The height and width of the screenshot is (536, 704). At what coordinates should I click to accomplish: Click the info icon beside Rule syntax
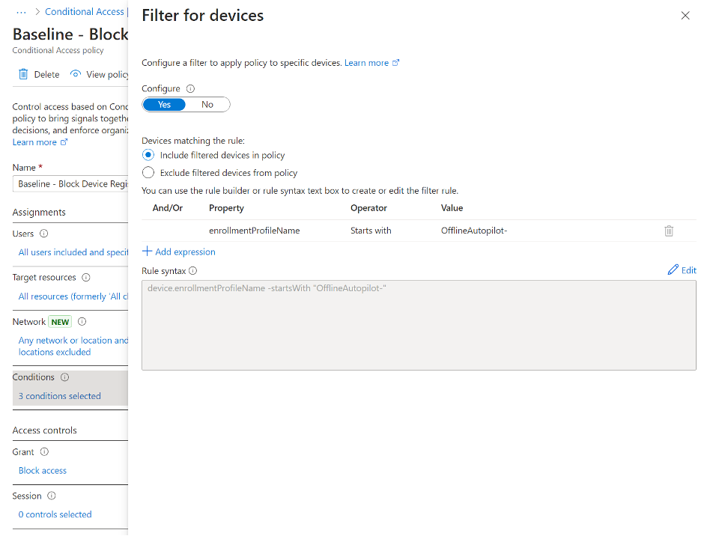pos(193,271)
